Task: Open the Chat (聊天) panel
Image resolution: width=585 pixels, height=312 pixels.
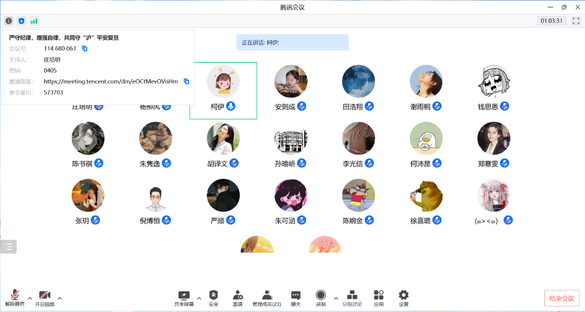Action: [x=296, y=298]
